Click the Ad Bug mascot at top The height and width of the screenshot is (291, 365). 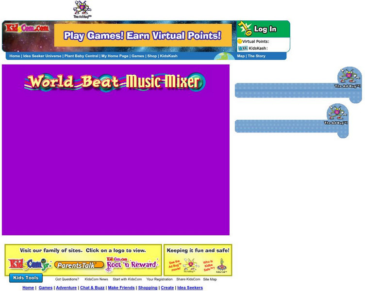(x=83, y=9)
